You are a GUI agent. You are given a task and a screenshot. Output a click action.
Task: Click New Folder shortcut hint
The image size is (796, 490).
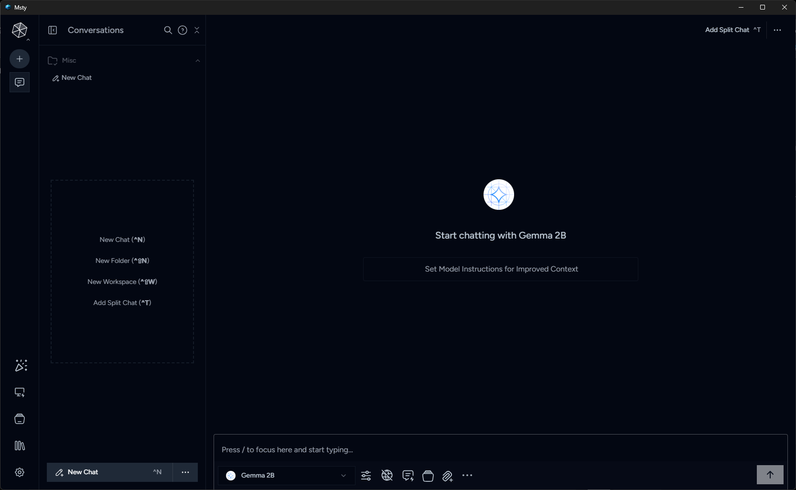122,261
